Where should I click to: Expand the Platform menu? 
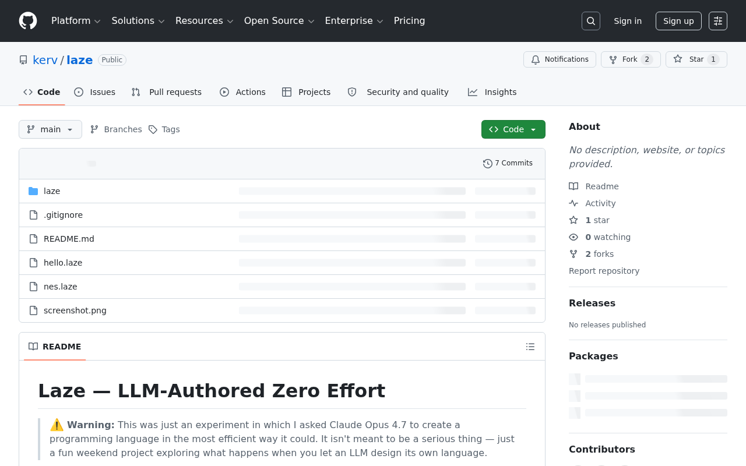click(76, 21)
